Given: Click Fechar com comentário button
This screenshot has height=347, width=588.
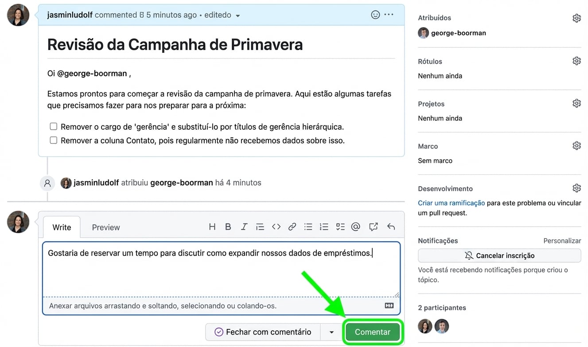Looking at the screenshot, I should [263, 332].
